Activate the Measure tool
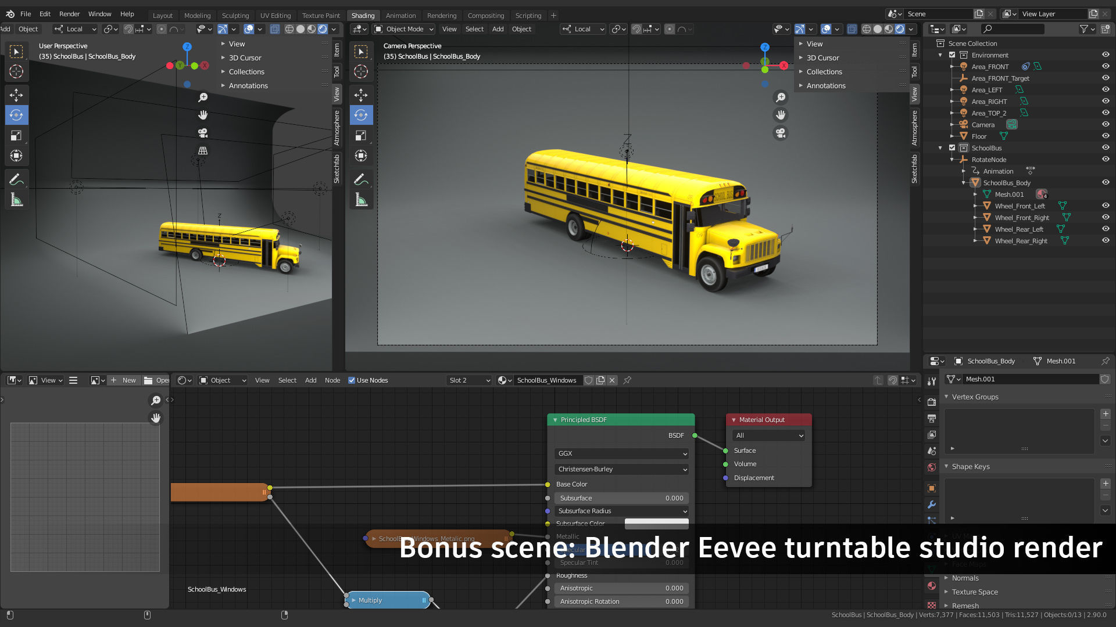Screen dimensions: 1116x627 click(x=16, y=199)
